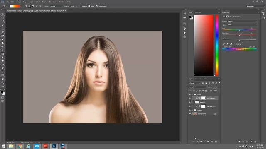The width and height of the screenshot is (266, 149).
Task: Toggle the Transparency checkbox
Action: 97,6
